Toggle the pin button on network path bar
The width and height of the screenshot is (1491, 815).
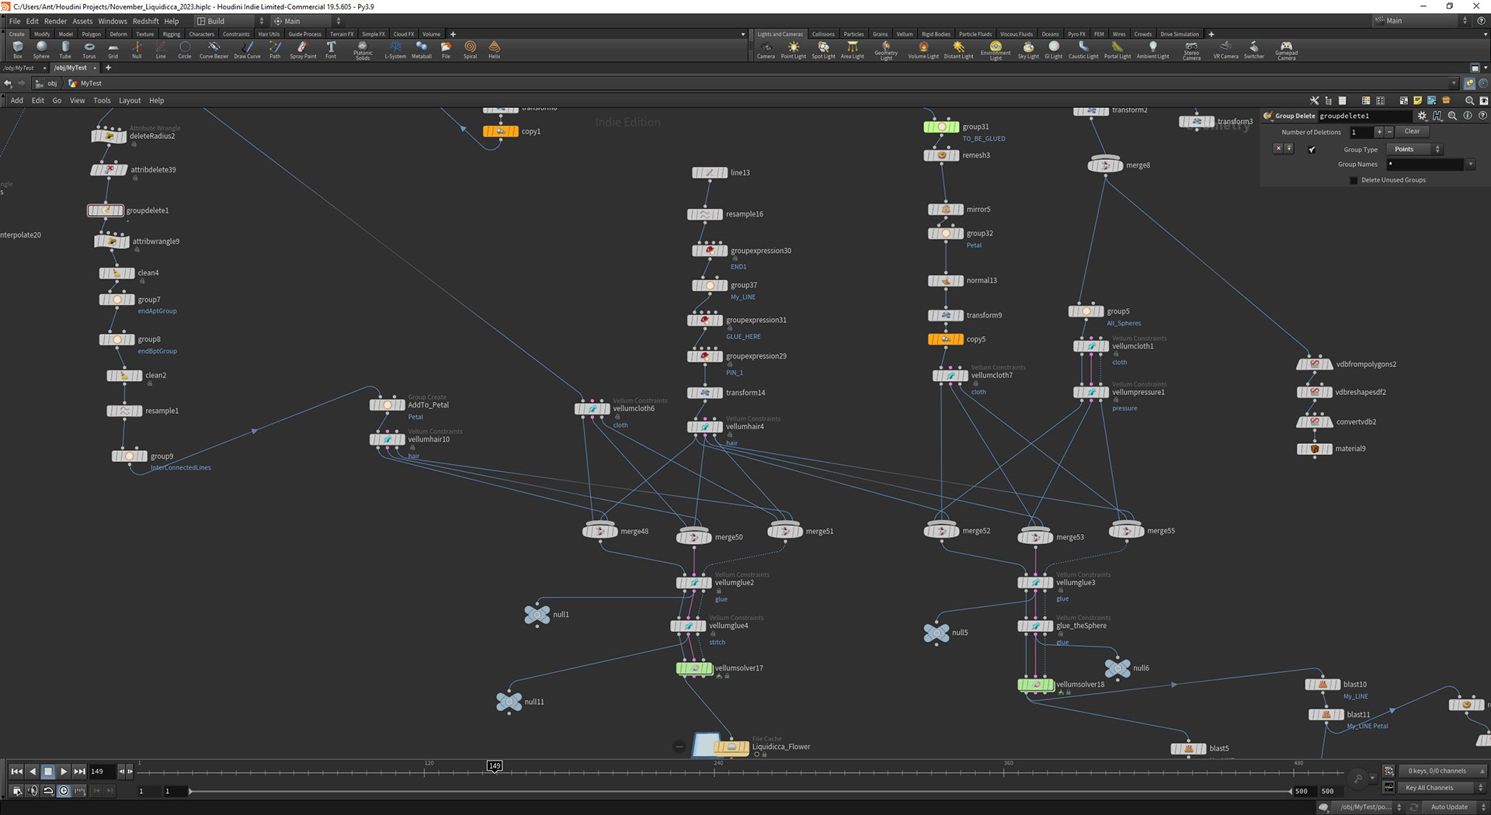[x=1469, y=83]
